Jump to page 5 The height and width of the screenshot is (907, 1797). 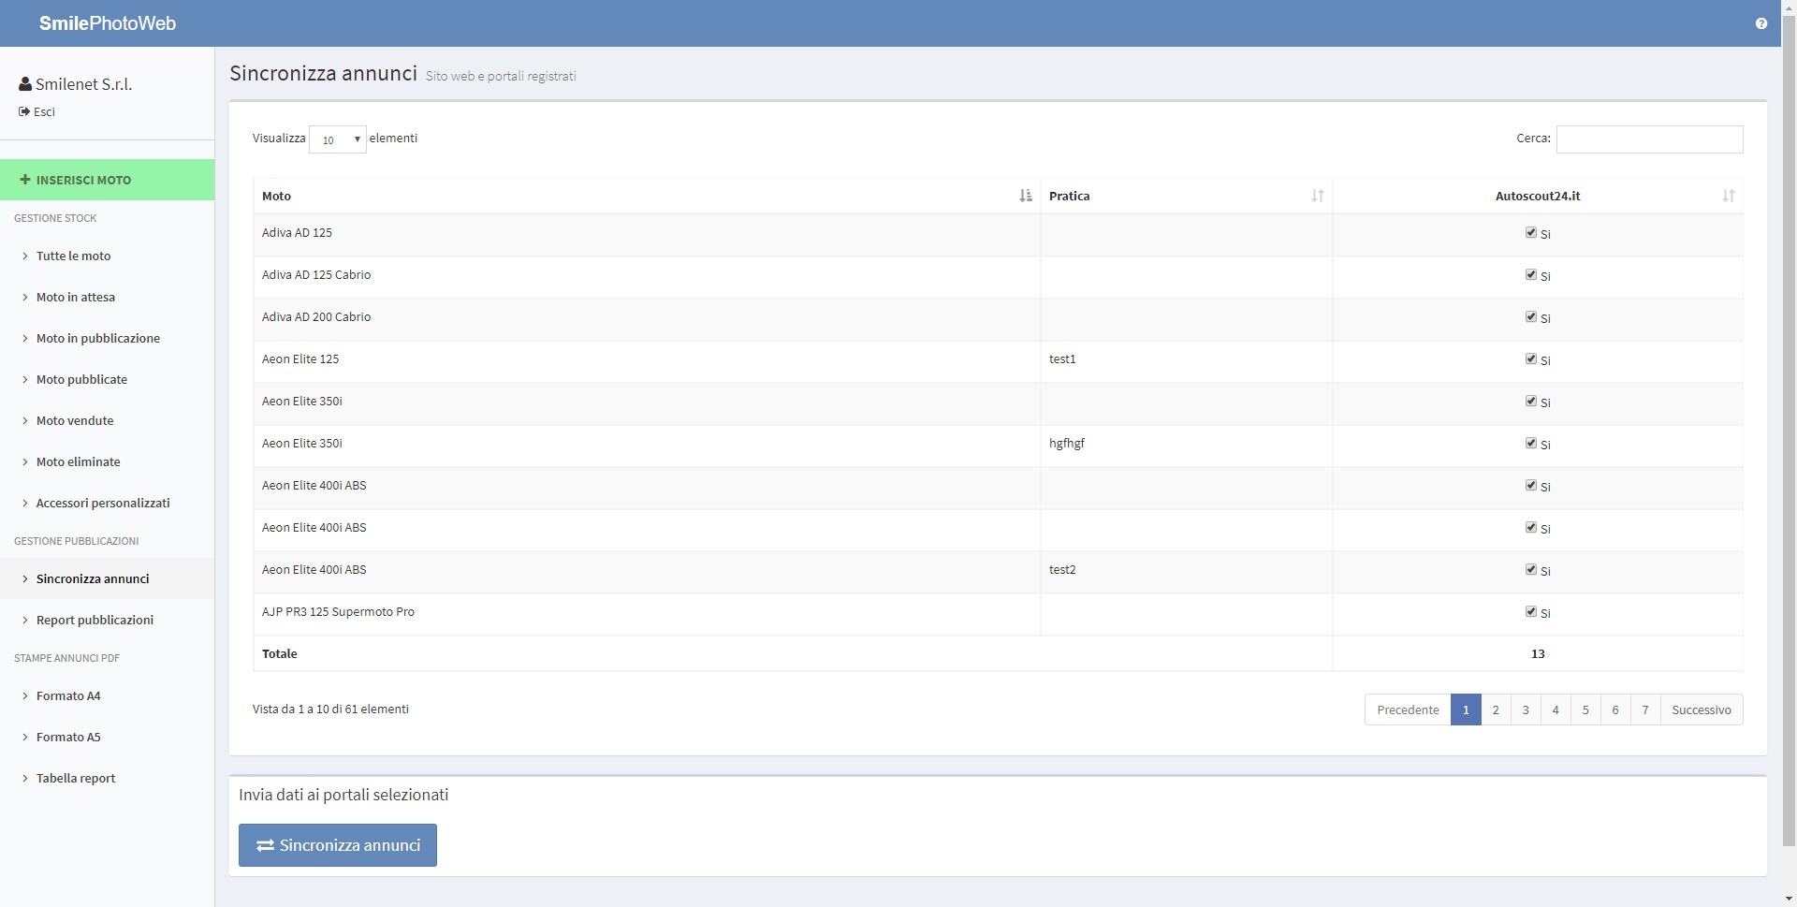(x=1585, y=710)
